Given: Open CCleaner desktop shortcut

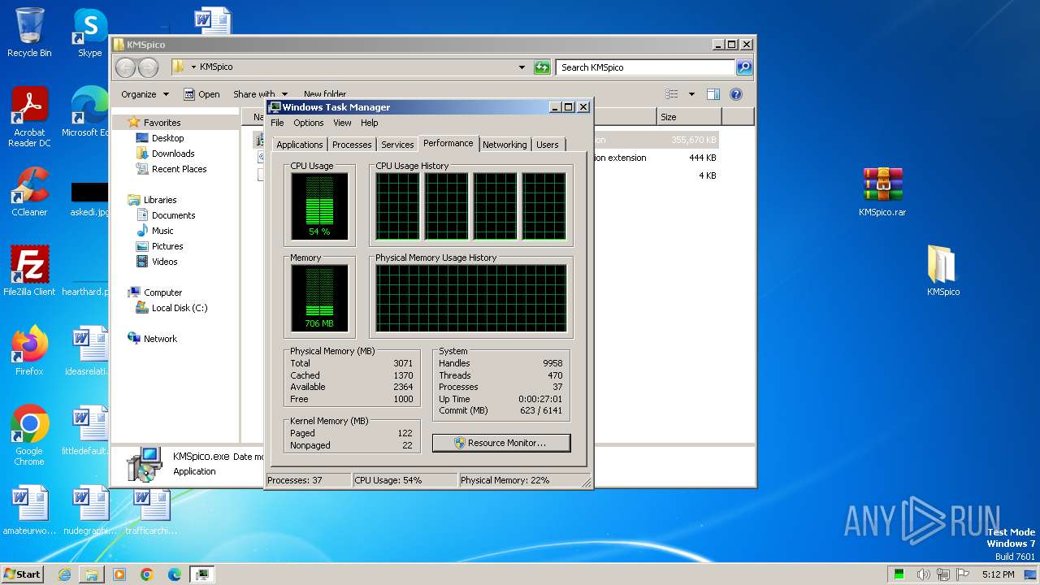Looking at the screenshot, I should 29,192.
